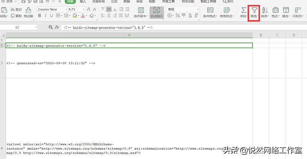
Task: Click the Save icon in quick toolbar
Action: click(x=23, y=2)
